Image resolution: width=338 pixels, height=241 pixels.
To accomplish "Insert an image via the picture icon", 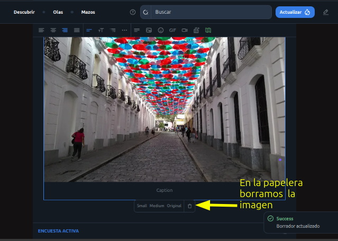I will (149, 30).
